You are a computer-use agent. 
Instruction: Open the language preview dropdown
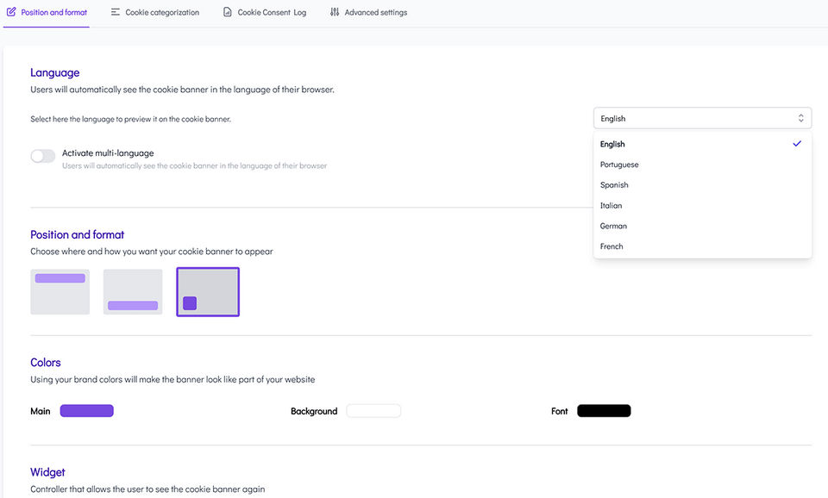pyautogui.click(x=702, y=118)
